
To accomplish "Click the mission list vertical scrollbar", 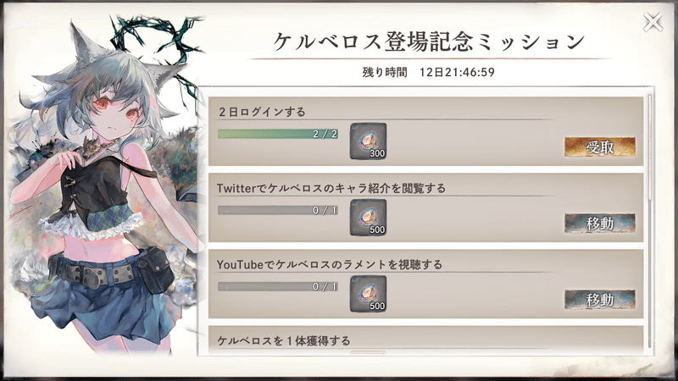I will 650,146.
